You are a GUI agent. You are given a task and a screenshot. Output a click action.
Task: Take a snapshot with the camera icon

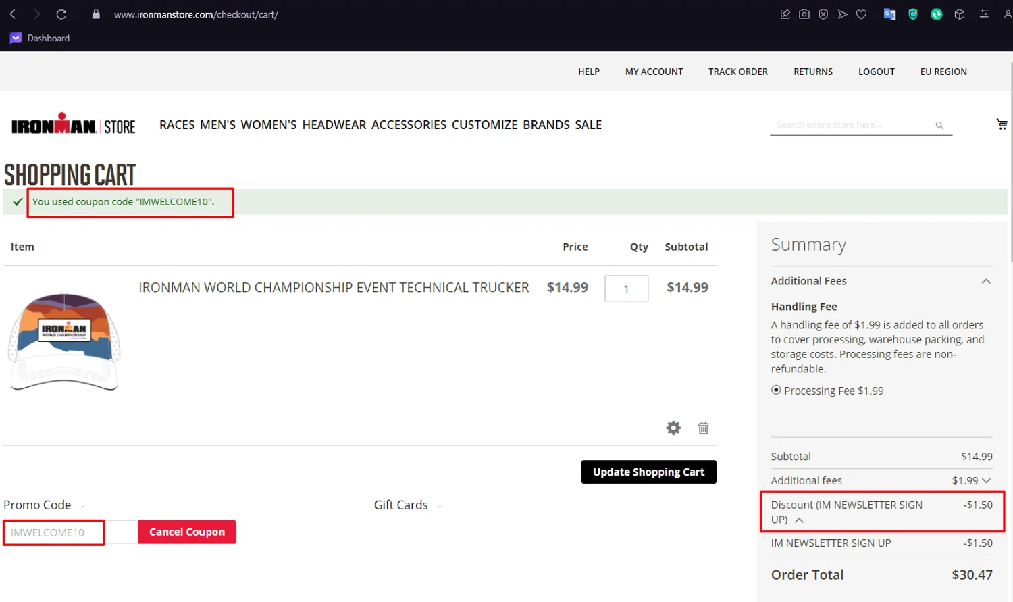pos(804,14)
